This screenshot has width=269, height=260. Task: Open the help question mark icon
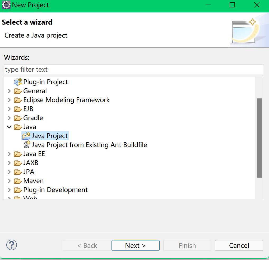click(x=11, y=245)
